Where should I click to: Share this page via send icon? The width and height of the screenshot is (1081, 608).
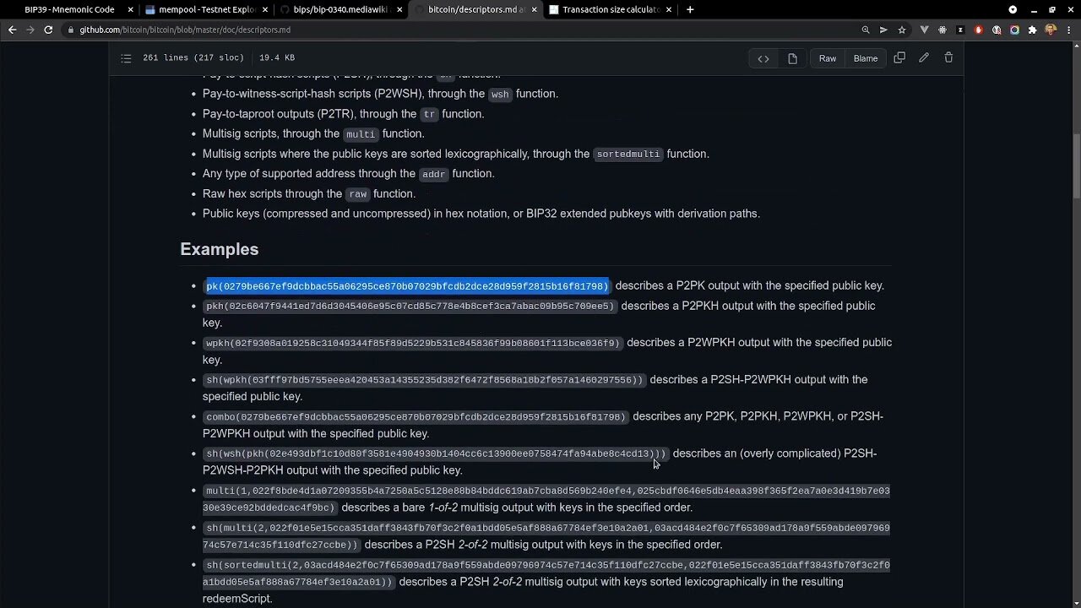[883, 30]
